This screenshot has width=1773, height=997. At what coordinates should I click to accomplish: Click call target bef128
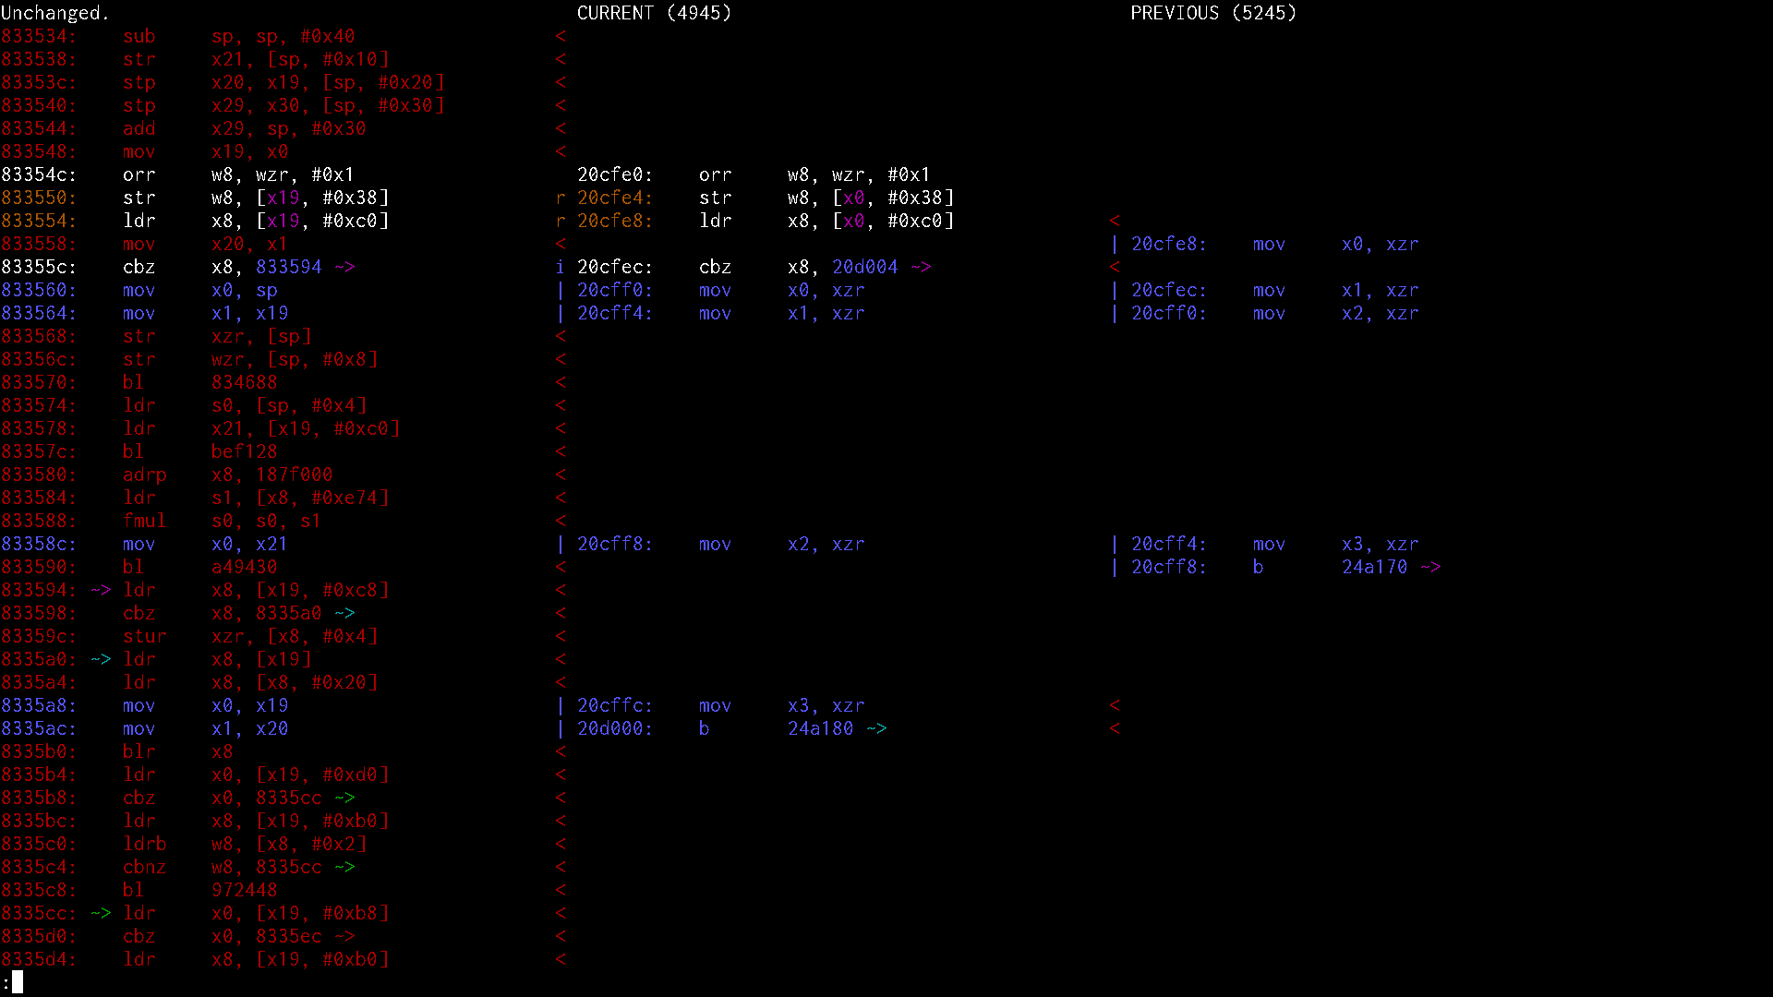point(245,451)
